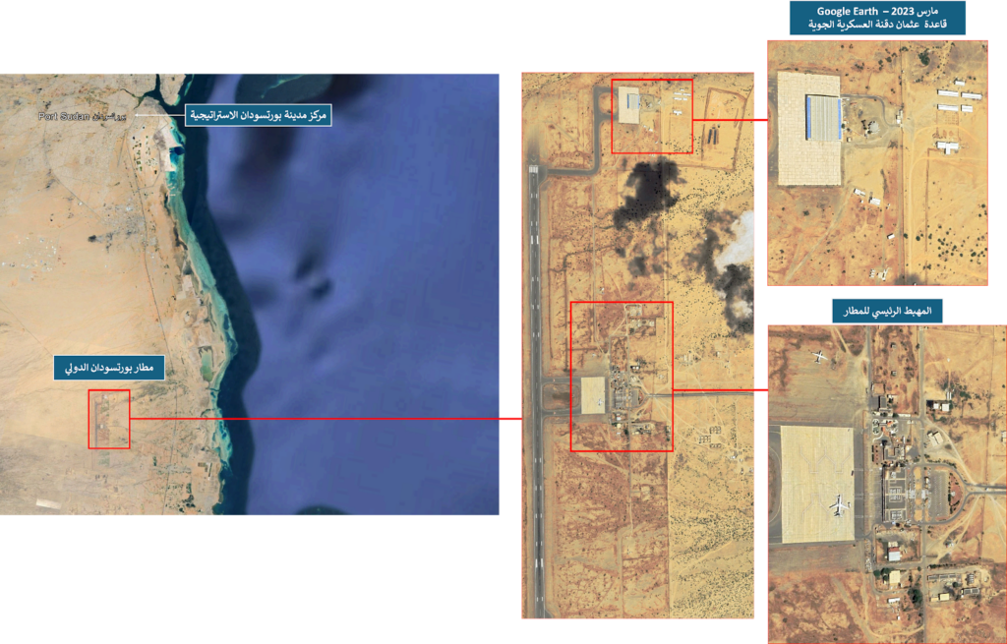Select the Arabic Port Sudan city center label
The width and height of the screenshot is (1007, 644).
[258, 116]
